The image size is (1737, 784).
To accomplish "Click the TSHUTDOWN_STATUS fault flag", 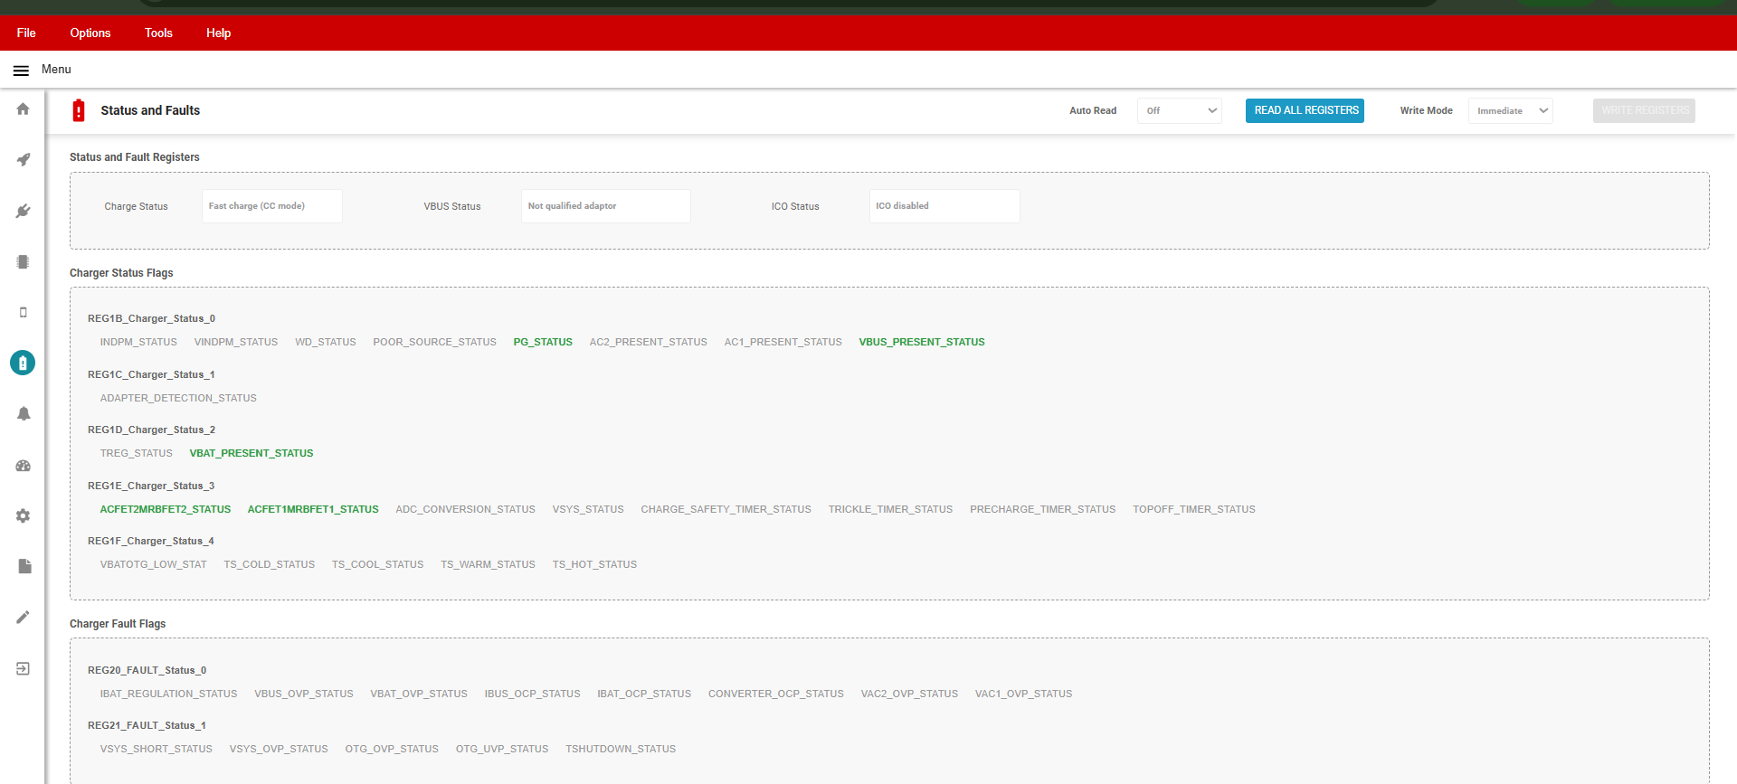I will tap(621, 749).
